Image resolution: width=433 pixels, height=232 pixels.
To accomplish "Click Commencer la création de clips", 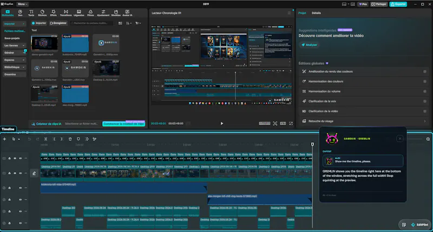I will click(x=124, y=124).
